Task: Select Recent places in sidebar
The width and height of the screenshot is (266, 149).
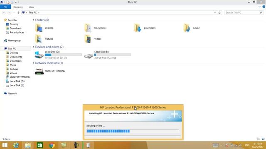Action: 17,32
